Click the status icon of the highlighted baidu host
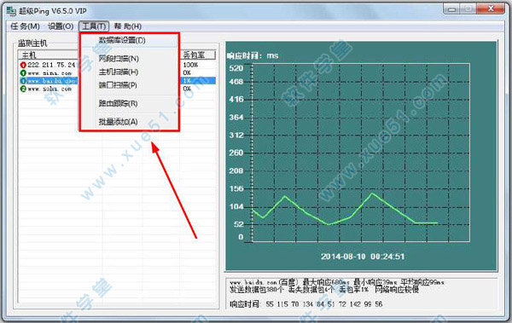The image size is (512, 323). (23, 81)
